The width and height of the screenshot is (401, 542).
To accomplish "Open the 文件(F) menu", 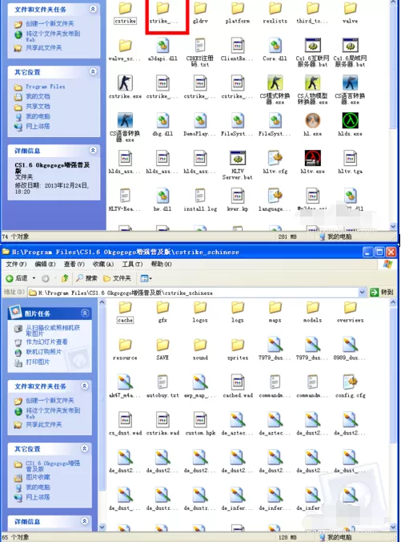I will (x=16, y=264).
